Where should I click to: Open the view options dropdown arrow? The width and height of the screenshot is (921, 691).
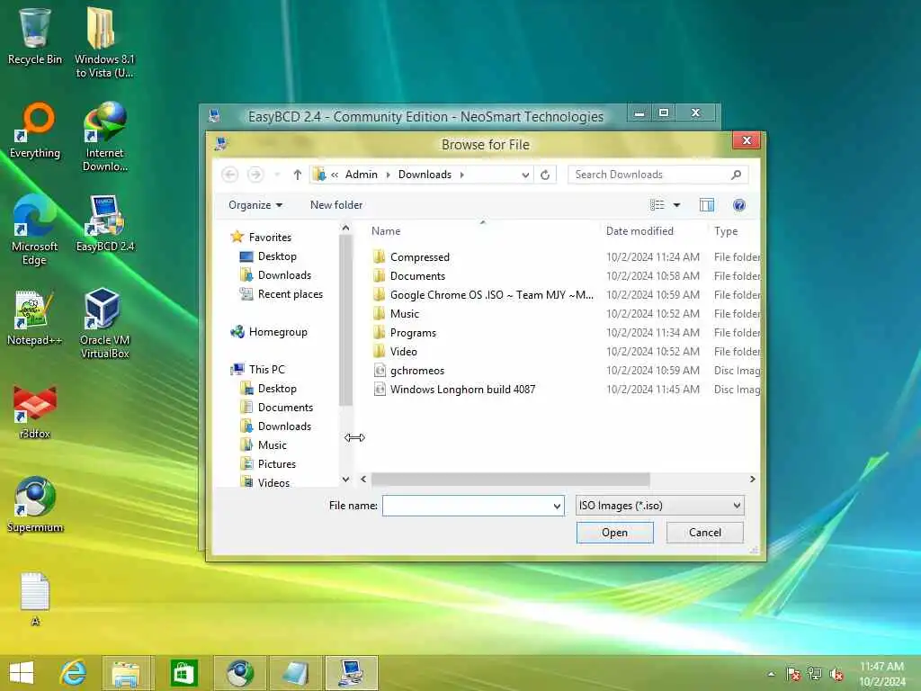pyautogui.click(x=676, y=205)
